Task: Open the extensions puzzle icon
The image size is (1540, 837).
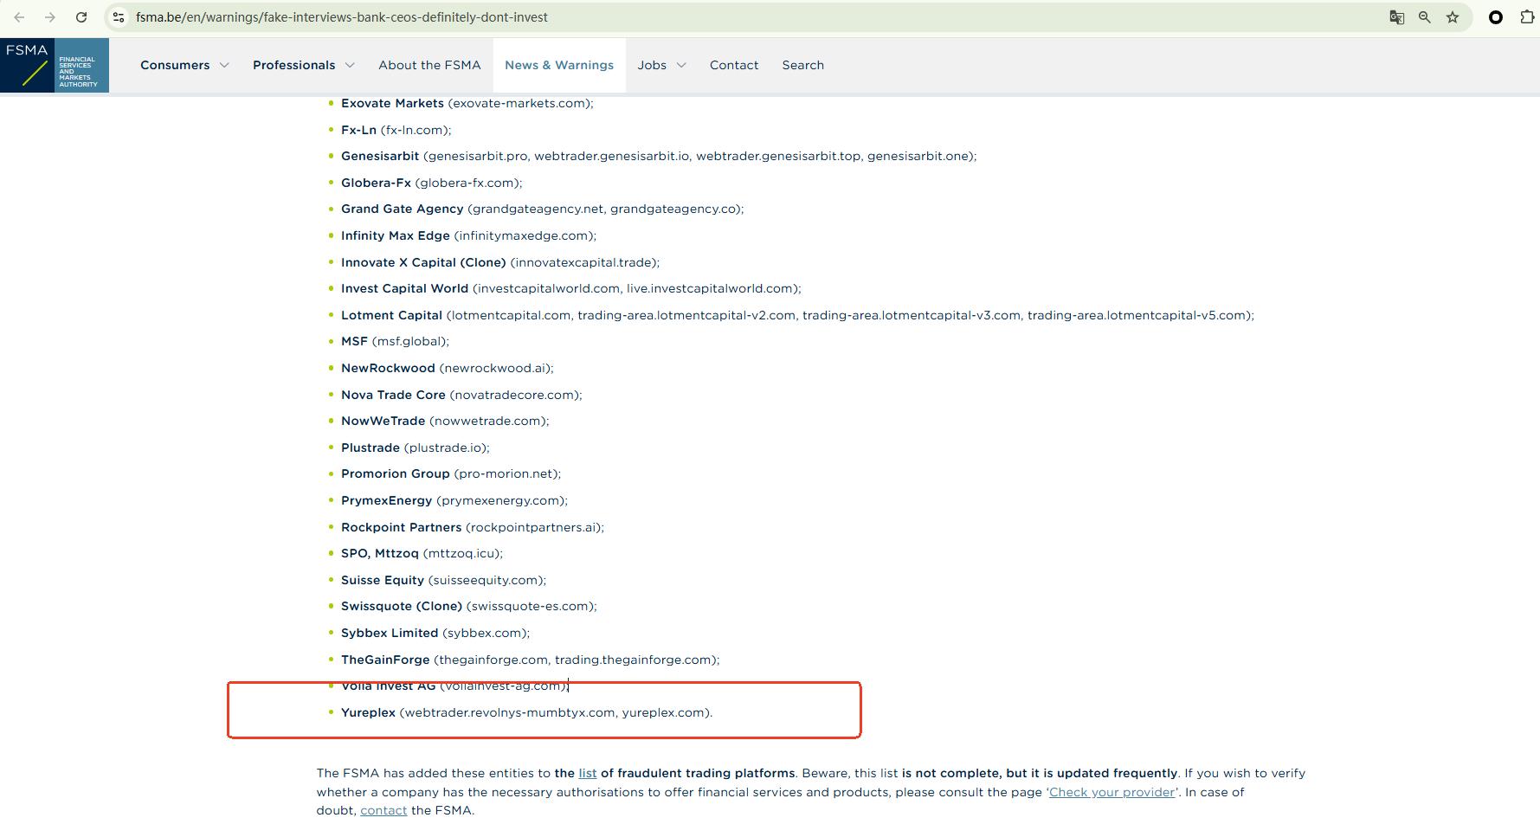Action: click(x=1527, y=17)
